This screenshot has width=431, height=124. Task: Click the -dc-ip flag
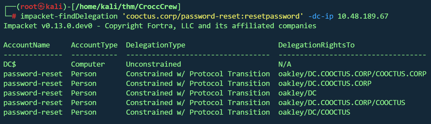click(x=321, y=16)
